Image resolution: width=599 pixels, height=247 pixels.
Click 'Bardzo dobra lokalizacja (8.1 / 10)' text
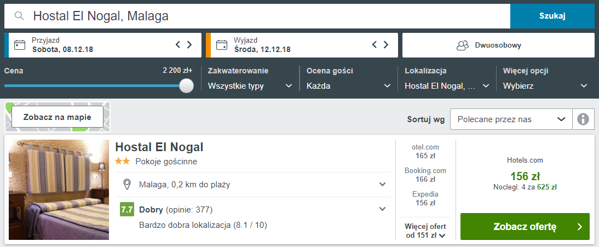203,225
